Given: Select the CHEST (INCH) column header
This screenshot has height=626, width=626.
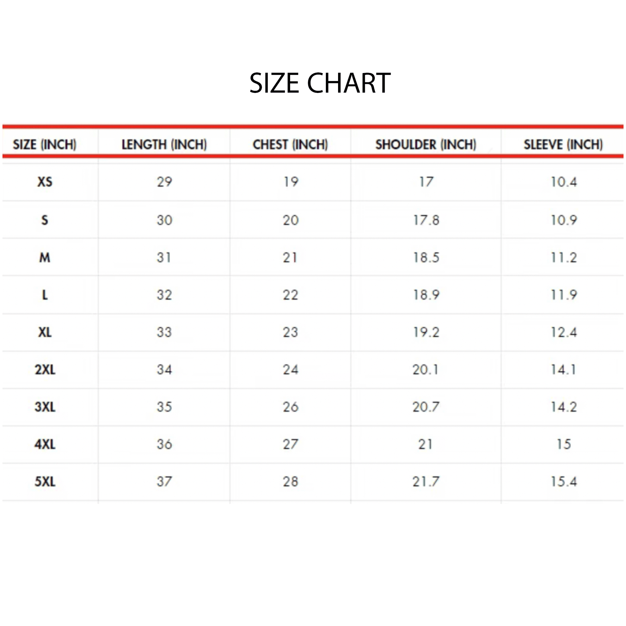Looking at the screenshot, I should [x=290, y=144].
